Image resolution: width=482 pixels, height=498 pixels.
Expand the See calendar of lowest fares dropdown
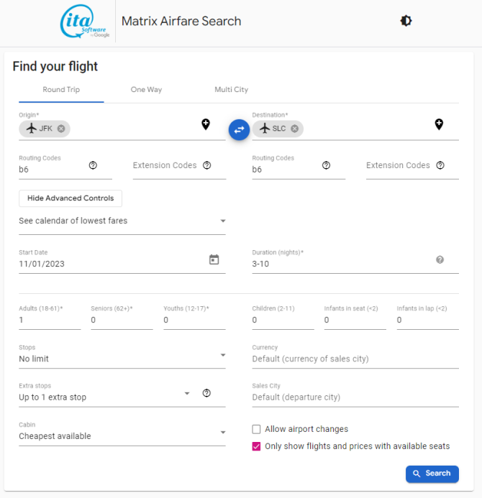[x=122, y=221]
